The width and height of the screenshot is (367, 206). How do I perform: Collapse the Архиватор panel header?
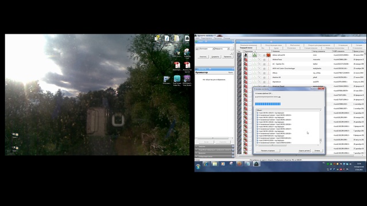[x=214, y=69]
